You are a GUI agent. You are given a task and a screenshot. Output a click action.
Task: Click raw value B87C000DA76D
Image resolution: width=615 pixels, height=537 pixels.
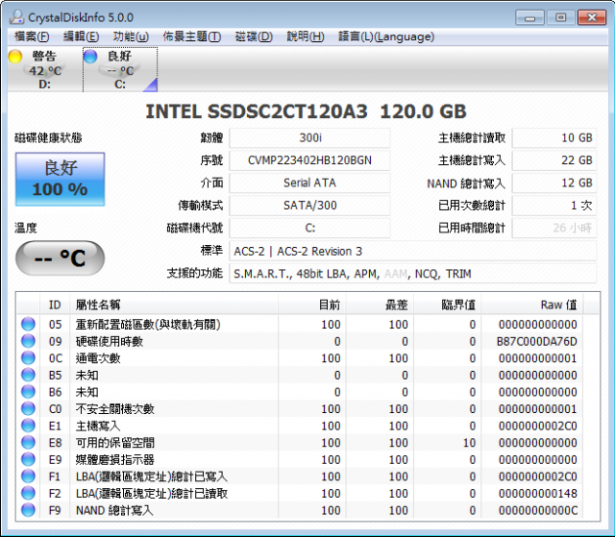click(x=537, y=341)
